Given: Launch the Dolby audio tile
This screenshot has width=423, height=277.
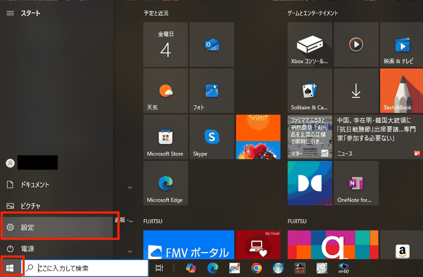Looking at the screenshot, I should click(310, 183).
